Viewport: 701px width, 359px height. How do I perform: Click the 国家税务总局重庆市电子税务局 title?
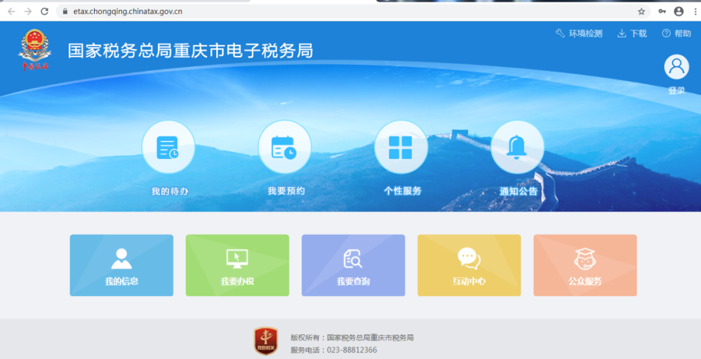190,51
